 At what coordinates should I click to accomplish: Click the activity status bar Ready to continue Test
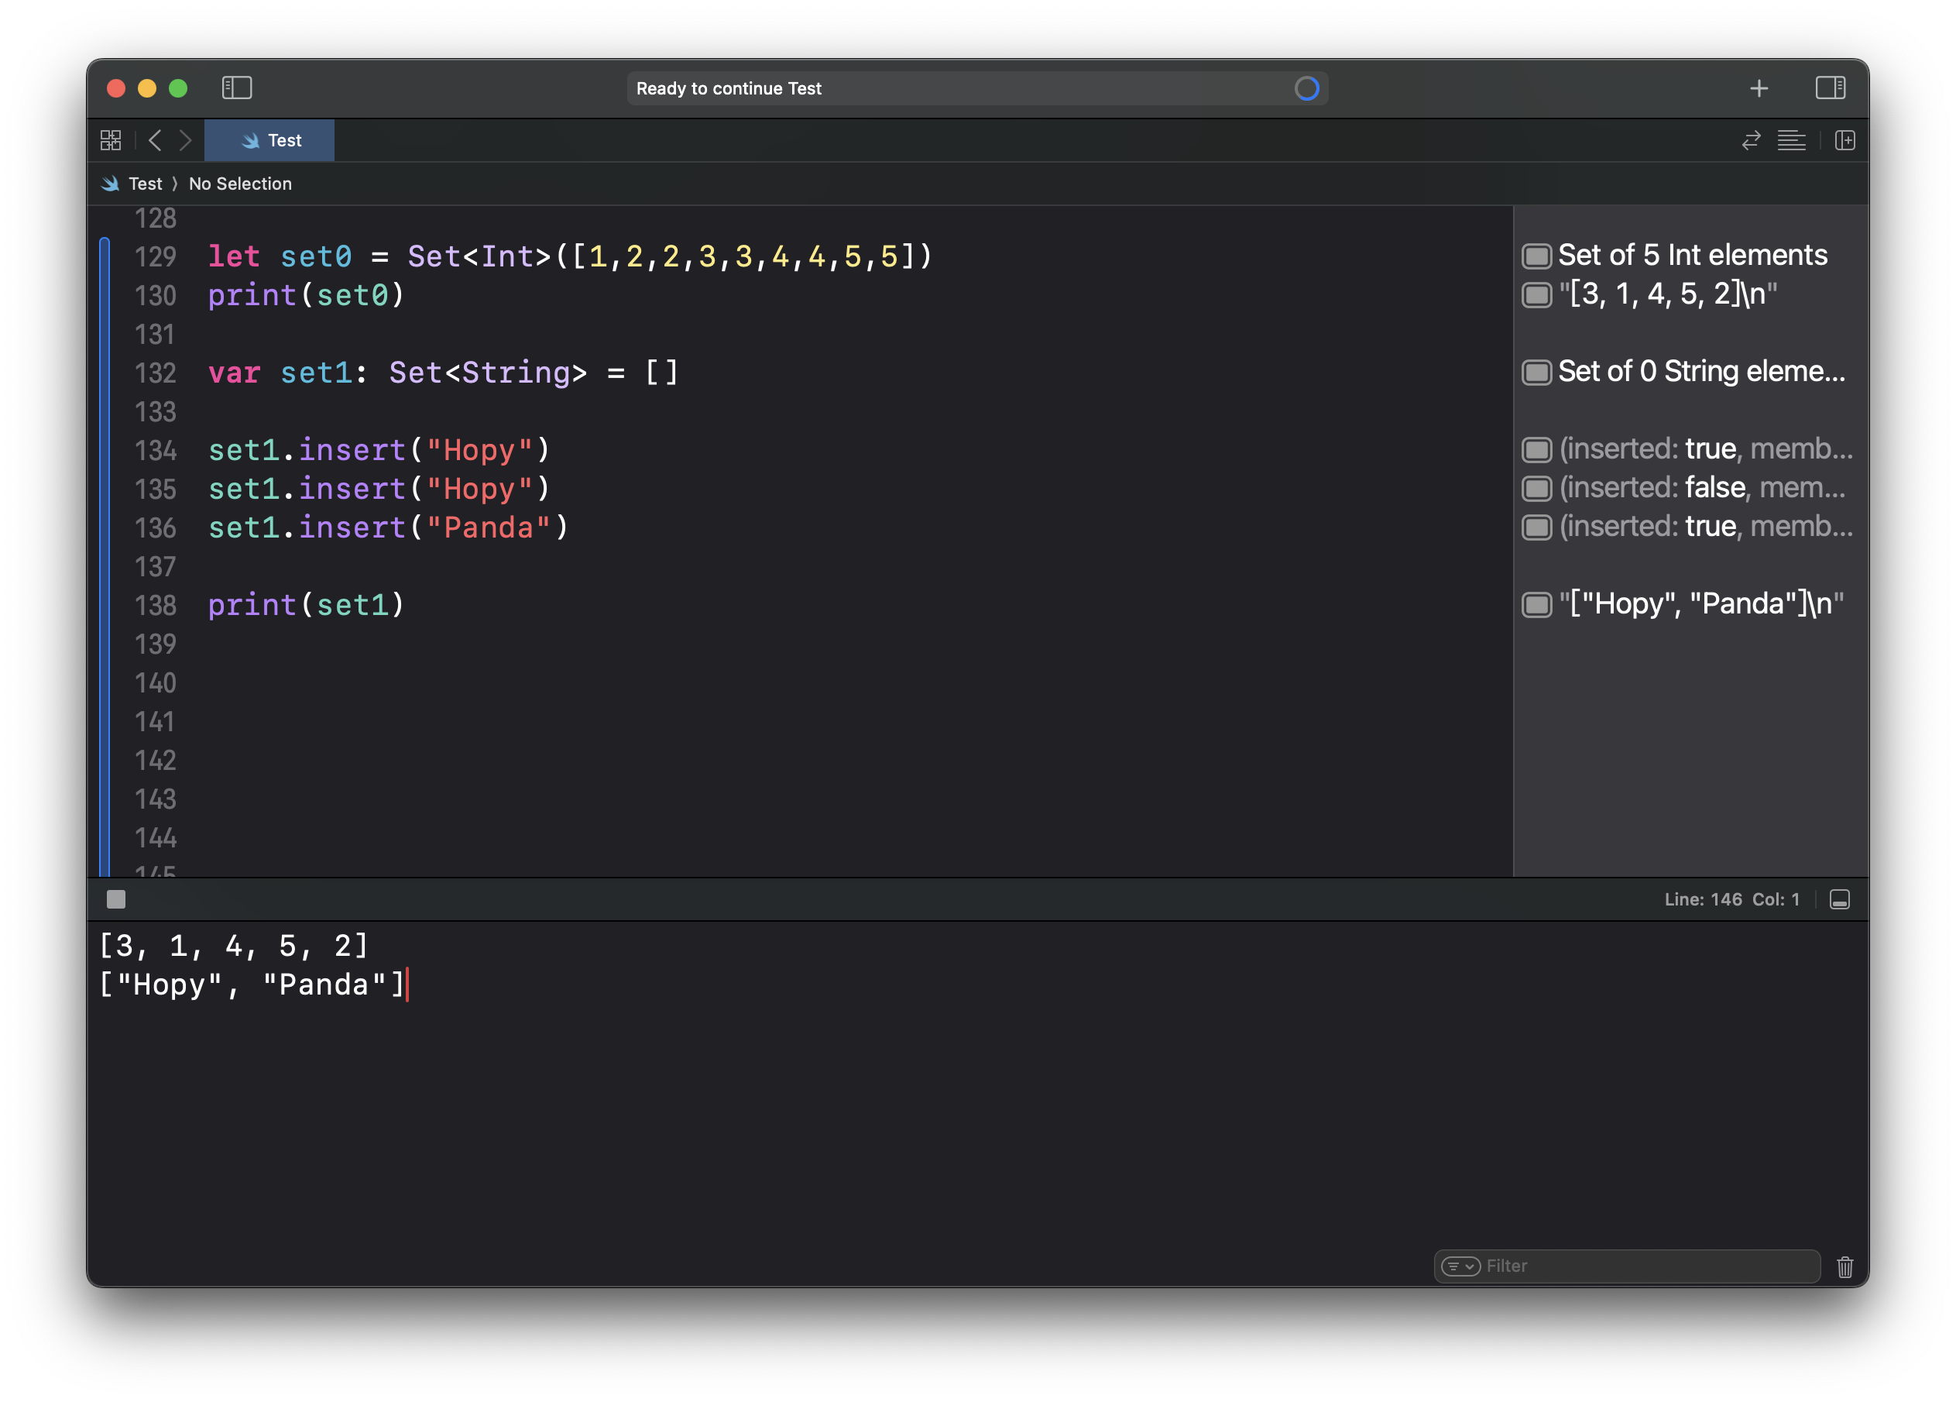pos(976,88)
